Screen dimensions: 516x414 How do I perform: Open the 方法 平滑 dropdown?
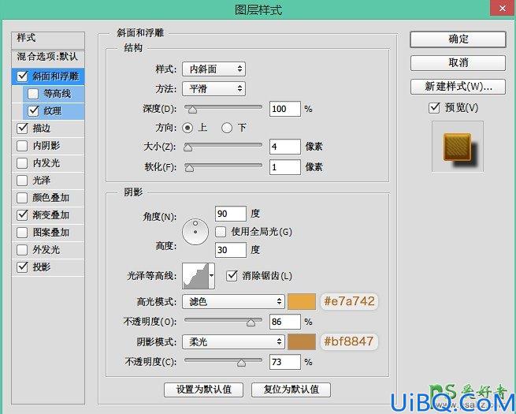214,88
